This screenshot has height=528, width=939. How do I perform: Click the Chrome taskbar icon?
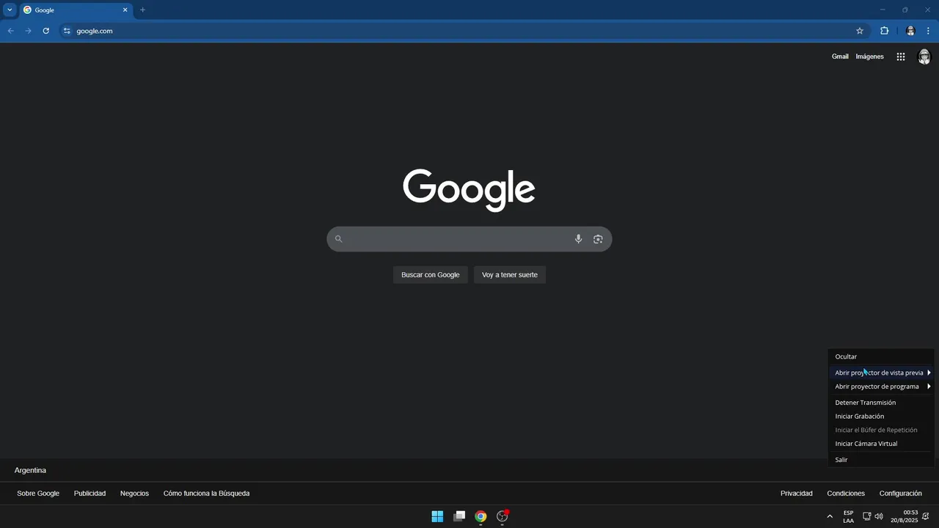[481, 516]
